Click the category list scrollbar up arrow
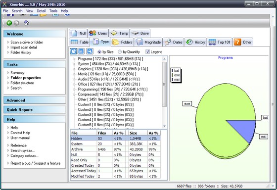Viewport: 277px width, 190px height. pos(164,59)
